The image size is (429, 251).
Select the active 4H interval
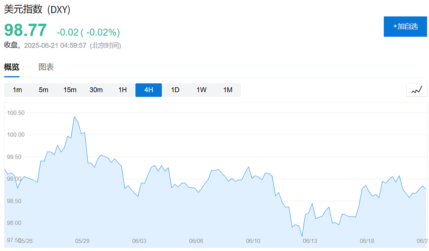149,90
